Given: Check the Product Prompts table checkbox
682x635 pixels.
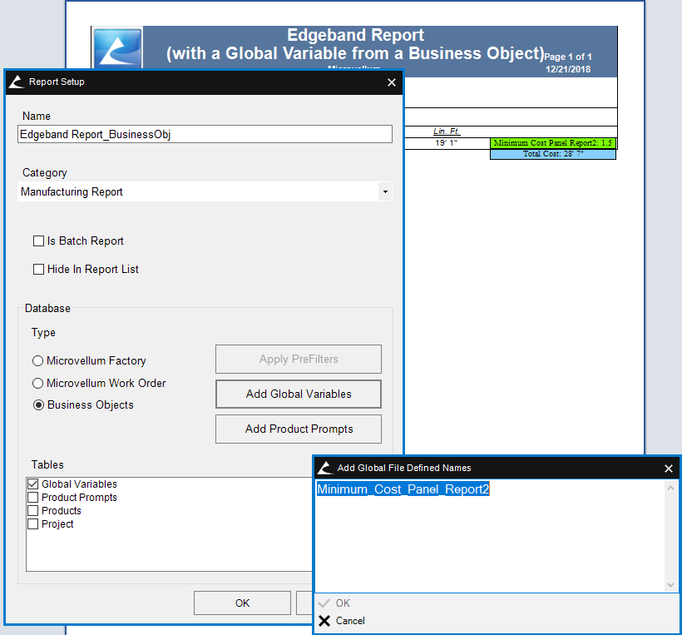Looking at the screenshot, I should 33,498.
